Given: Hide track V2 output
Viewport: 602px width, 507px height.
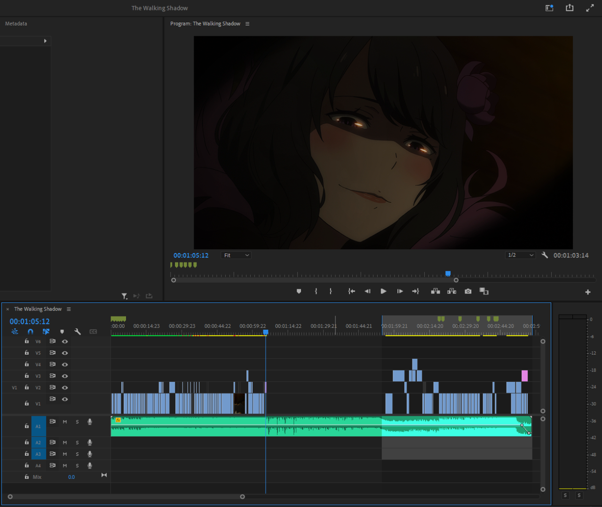Looking at the screenshot, I should 65,388.
